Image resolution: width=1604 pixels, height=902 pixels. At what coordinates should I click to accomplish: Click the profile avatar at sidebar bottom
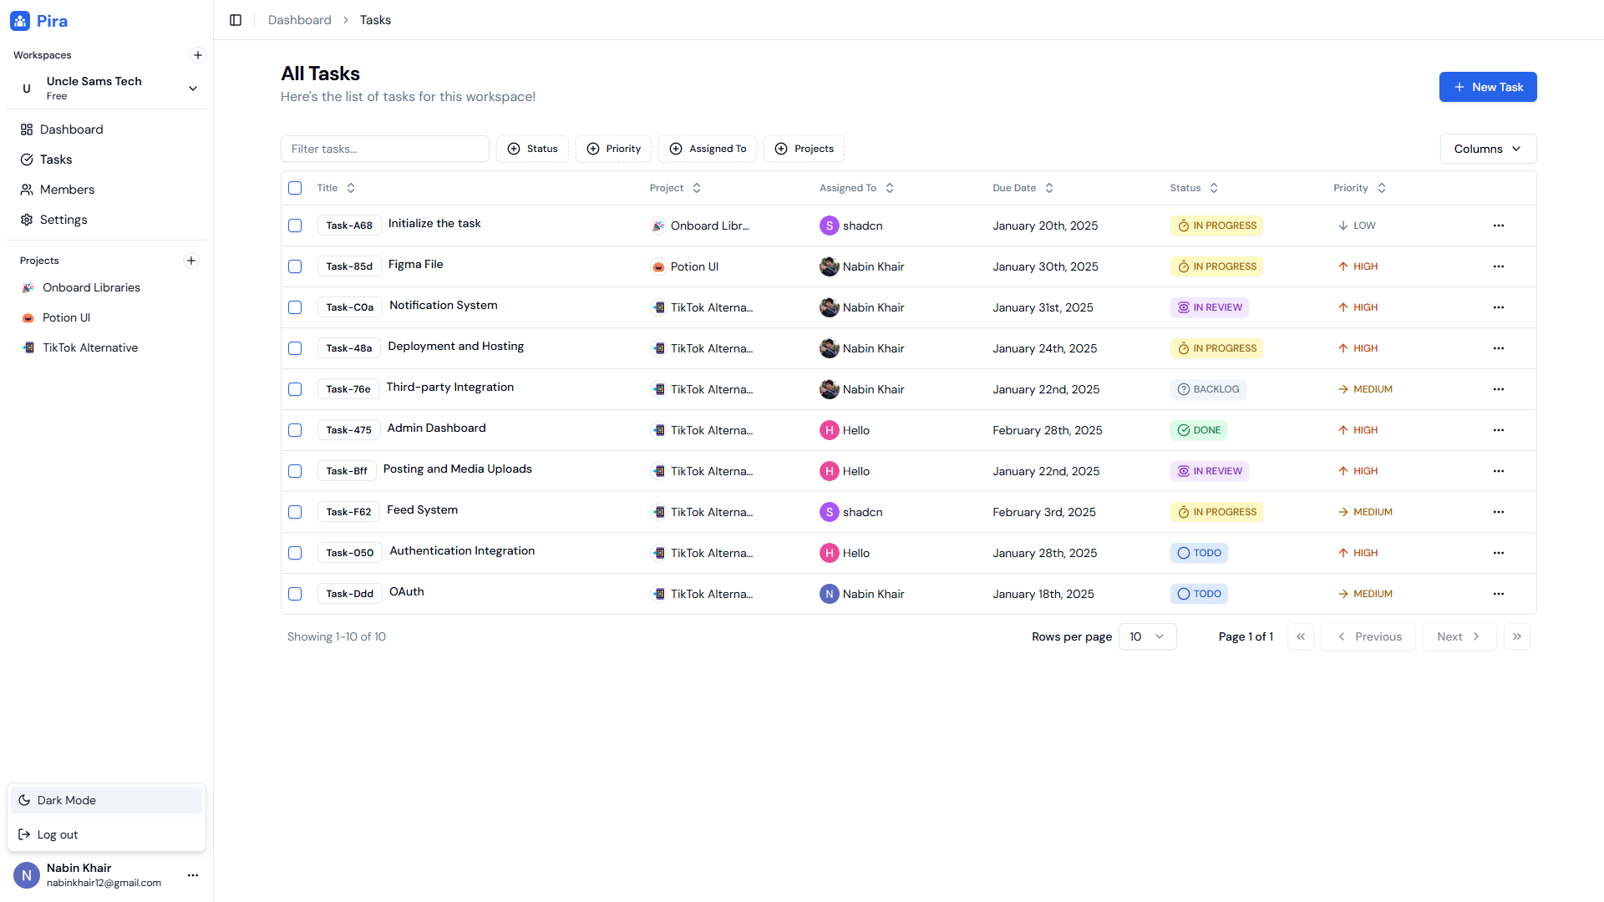pyautogui.click(x=27, y=875)
